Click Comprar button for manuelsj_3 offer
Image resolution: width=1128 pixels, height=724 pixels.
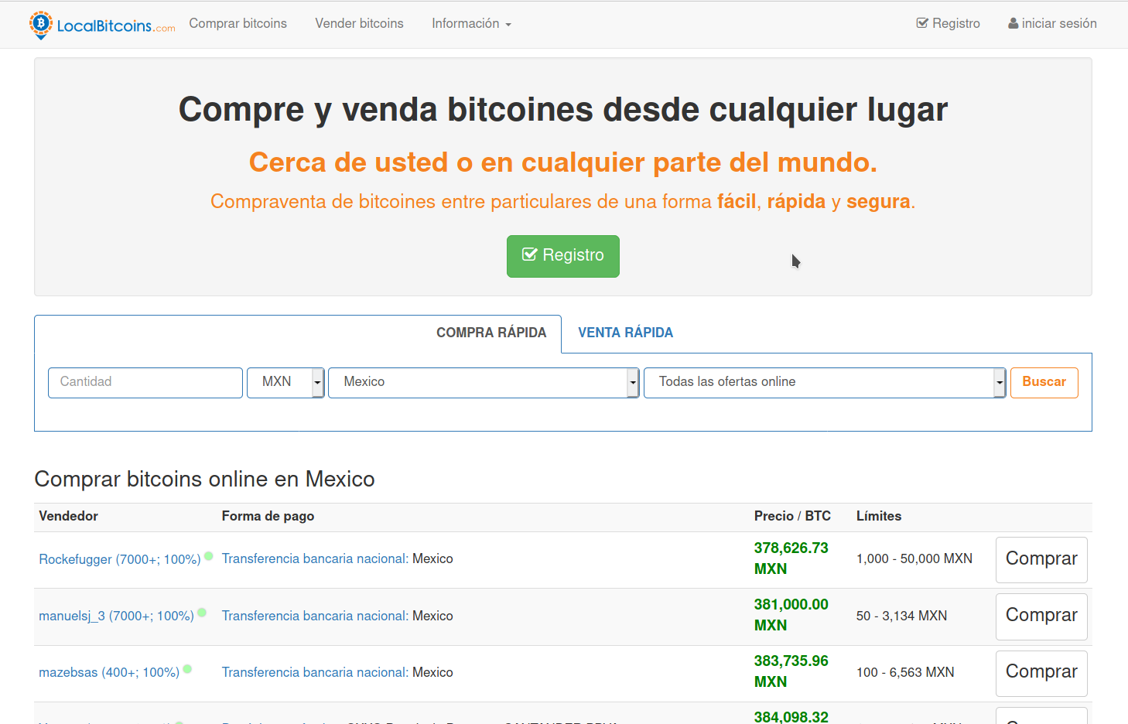coord(1041,616)
